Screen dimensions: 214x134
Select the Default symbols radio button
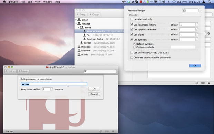tap(135, 44)
